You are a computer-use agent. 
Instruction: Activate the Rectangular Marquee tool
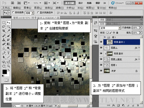(4, 23)
